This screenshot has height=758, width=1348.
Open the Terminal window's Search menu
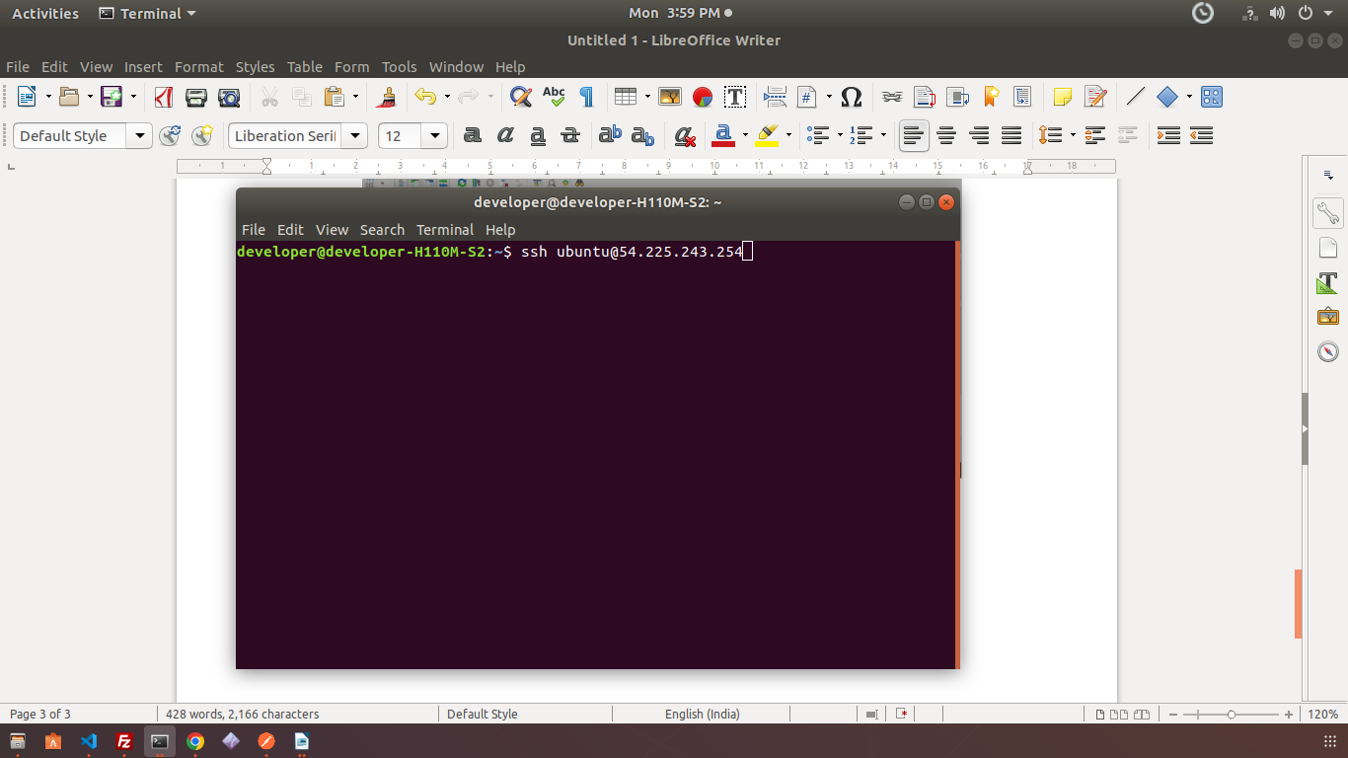click(382, 229)
